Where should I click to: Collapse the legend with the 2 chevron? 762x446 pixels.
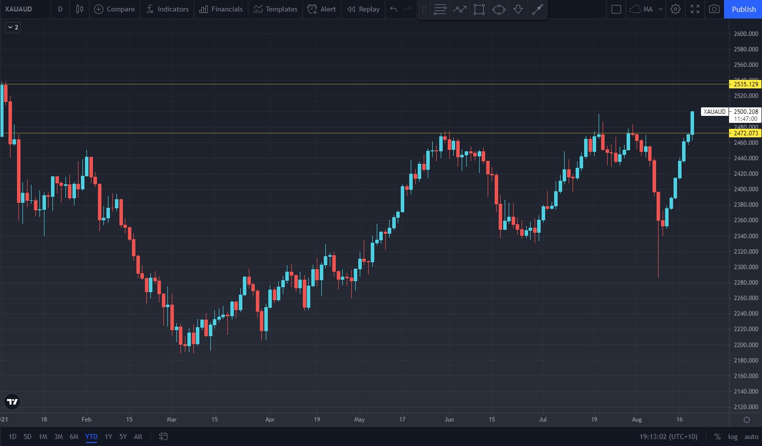pyautogui.click(x=13, y=27)
